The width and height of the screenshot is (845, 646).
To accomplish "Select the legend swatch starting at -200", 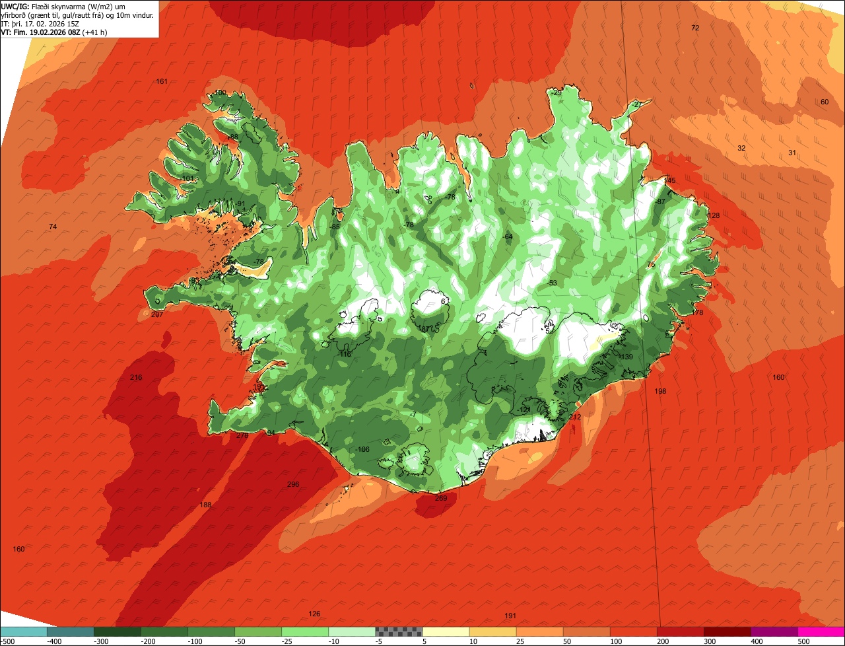I will tap(164, 631).
